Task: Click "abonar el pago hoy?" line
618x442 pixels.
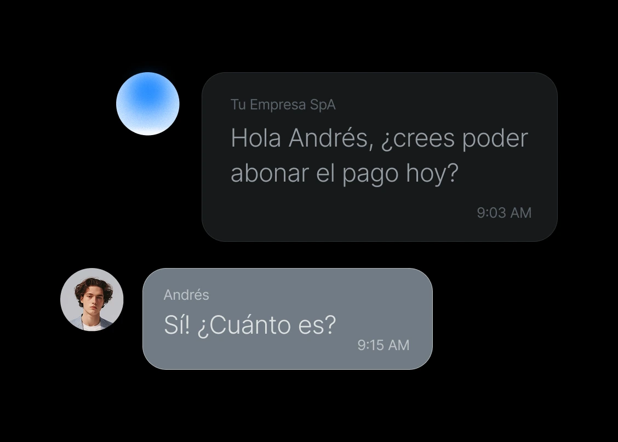Action: [x=345, y=173]
